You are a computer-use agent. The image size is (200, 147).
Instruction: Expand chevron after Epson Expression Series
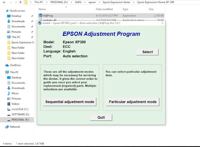point(133,2)
